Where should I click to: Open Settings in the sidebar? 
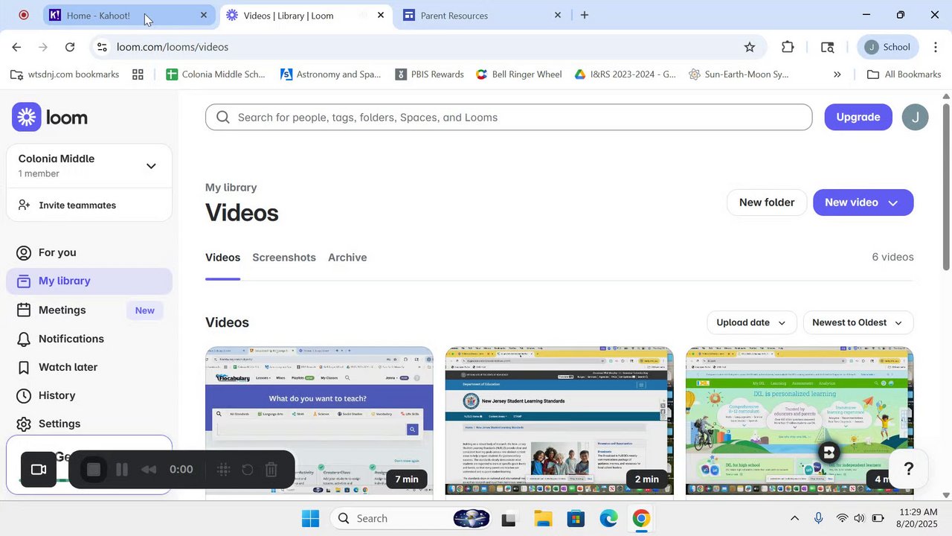click(x=89, y=424)
